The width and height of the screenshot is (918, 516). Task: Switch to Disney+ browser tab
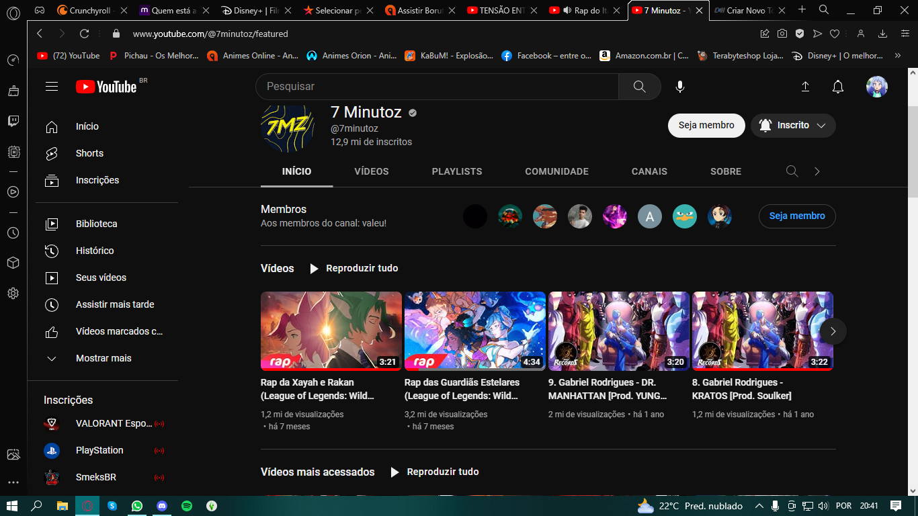[x=255, y=10]
